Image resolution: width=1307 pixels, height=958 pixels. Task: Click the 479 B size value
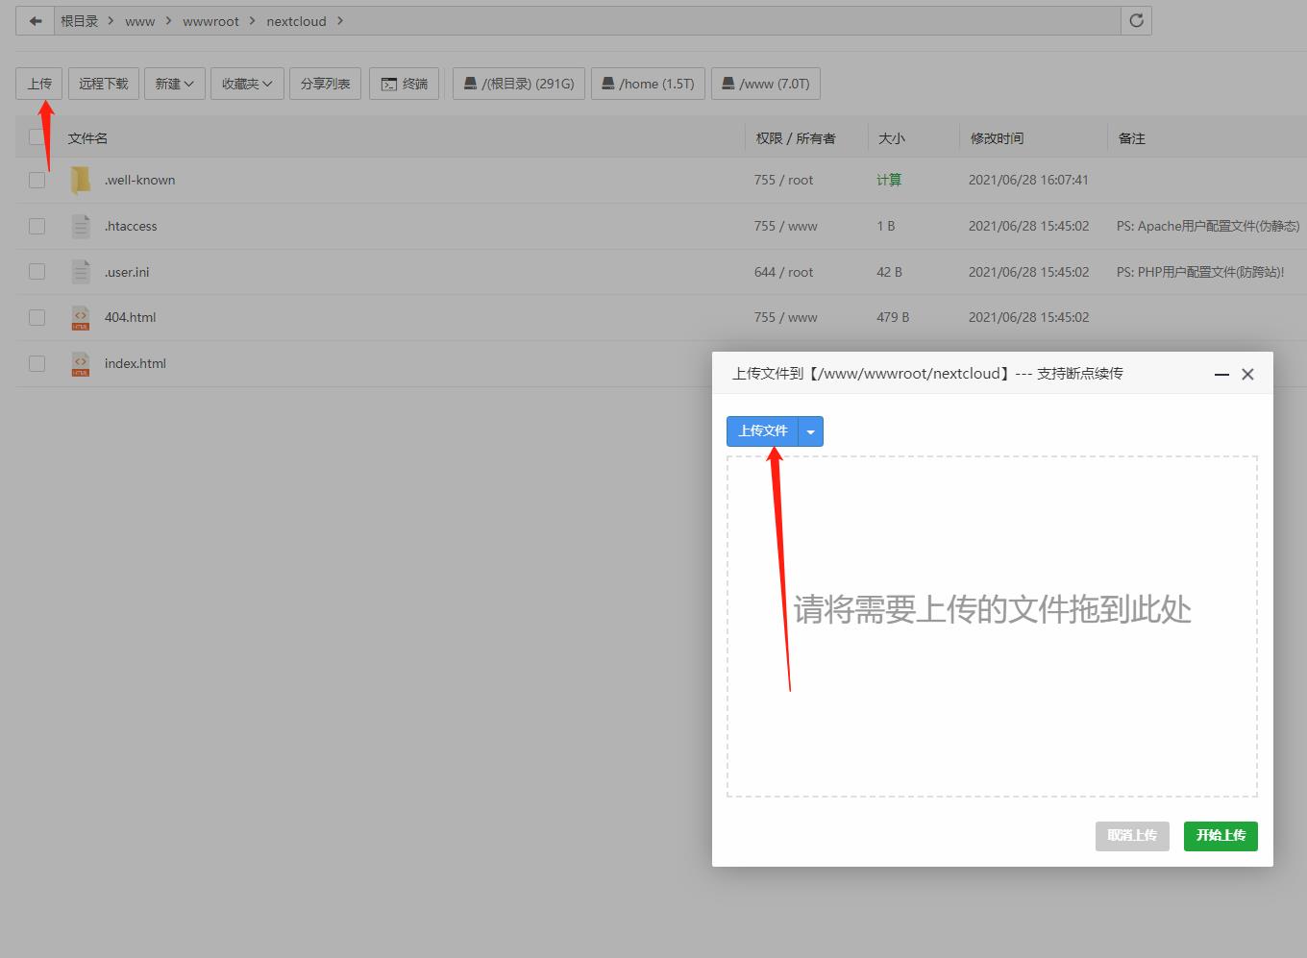coord(893,317)
